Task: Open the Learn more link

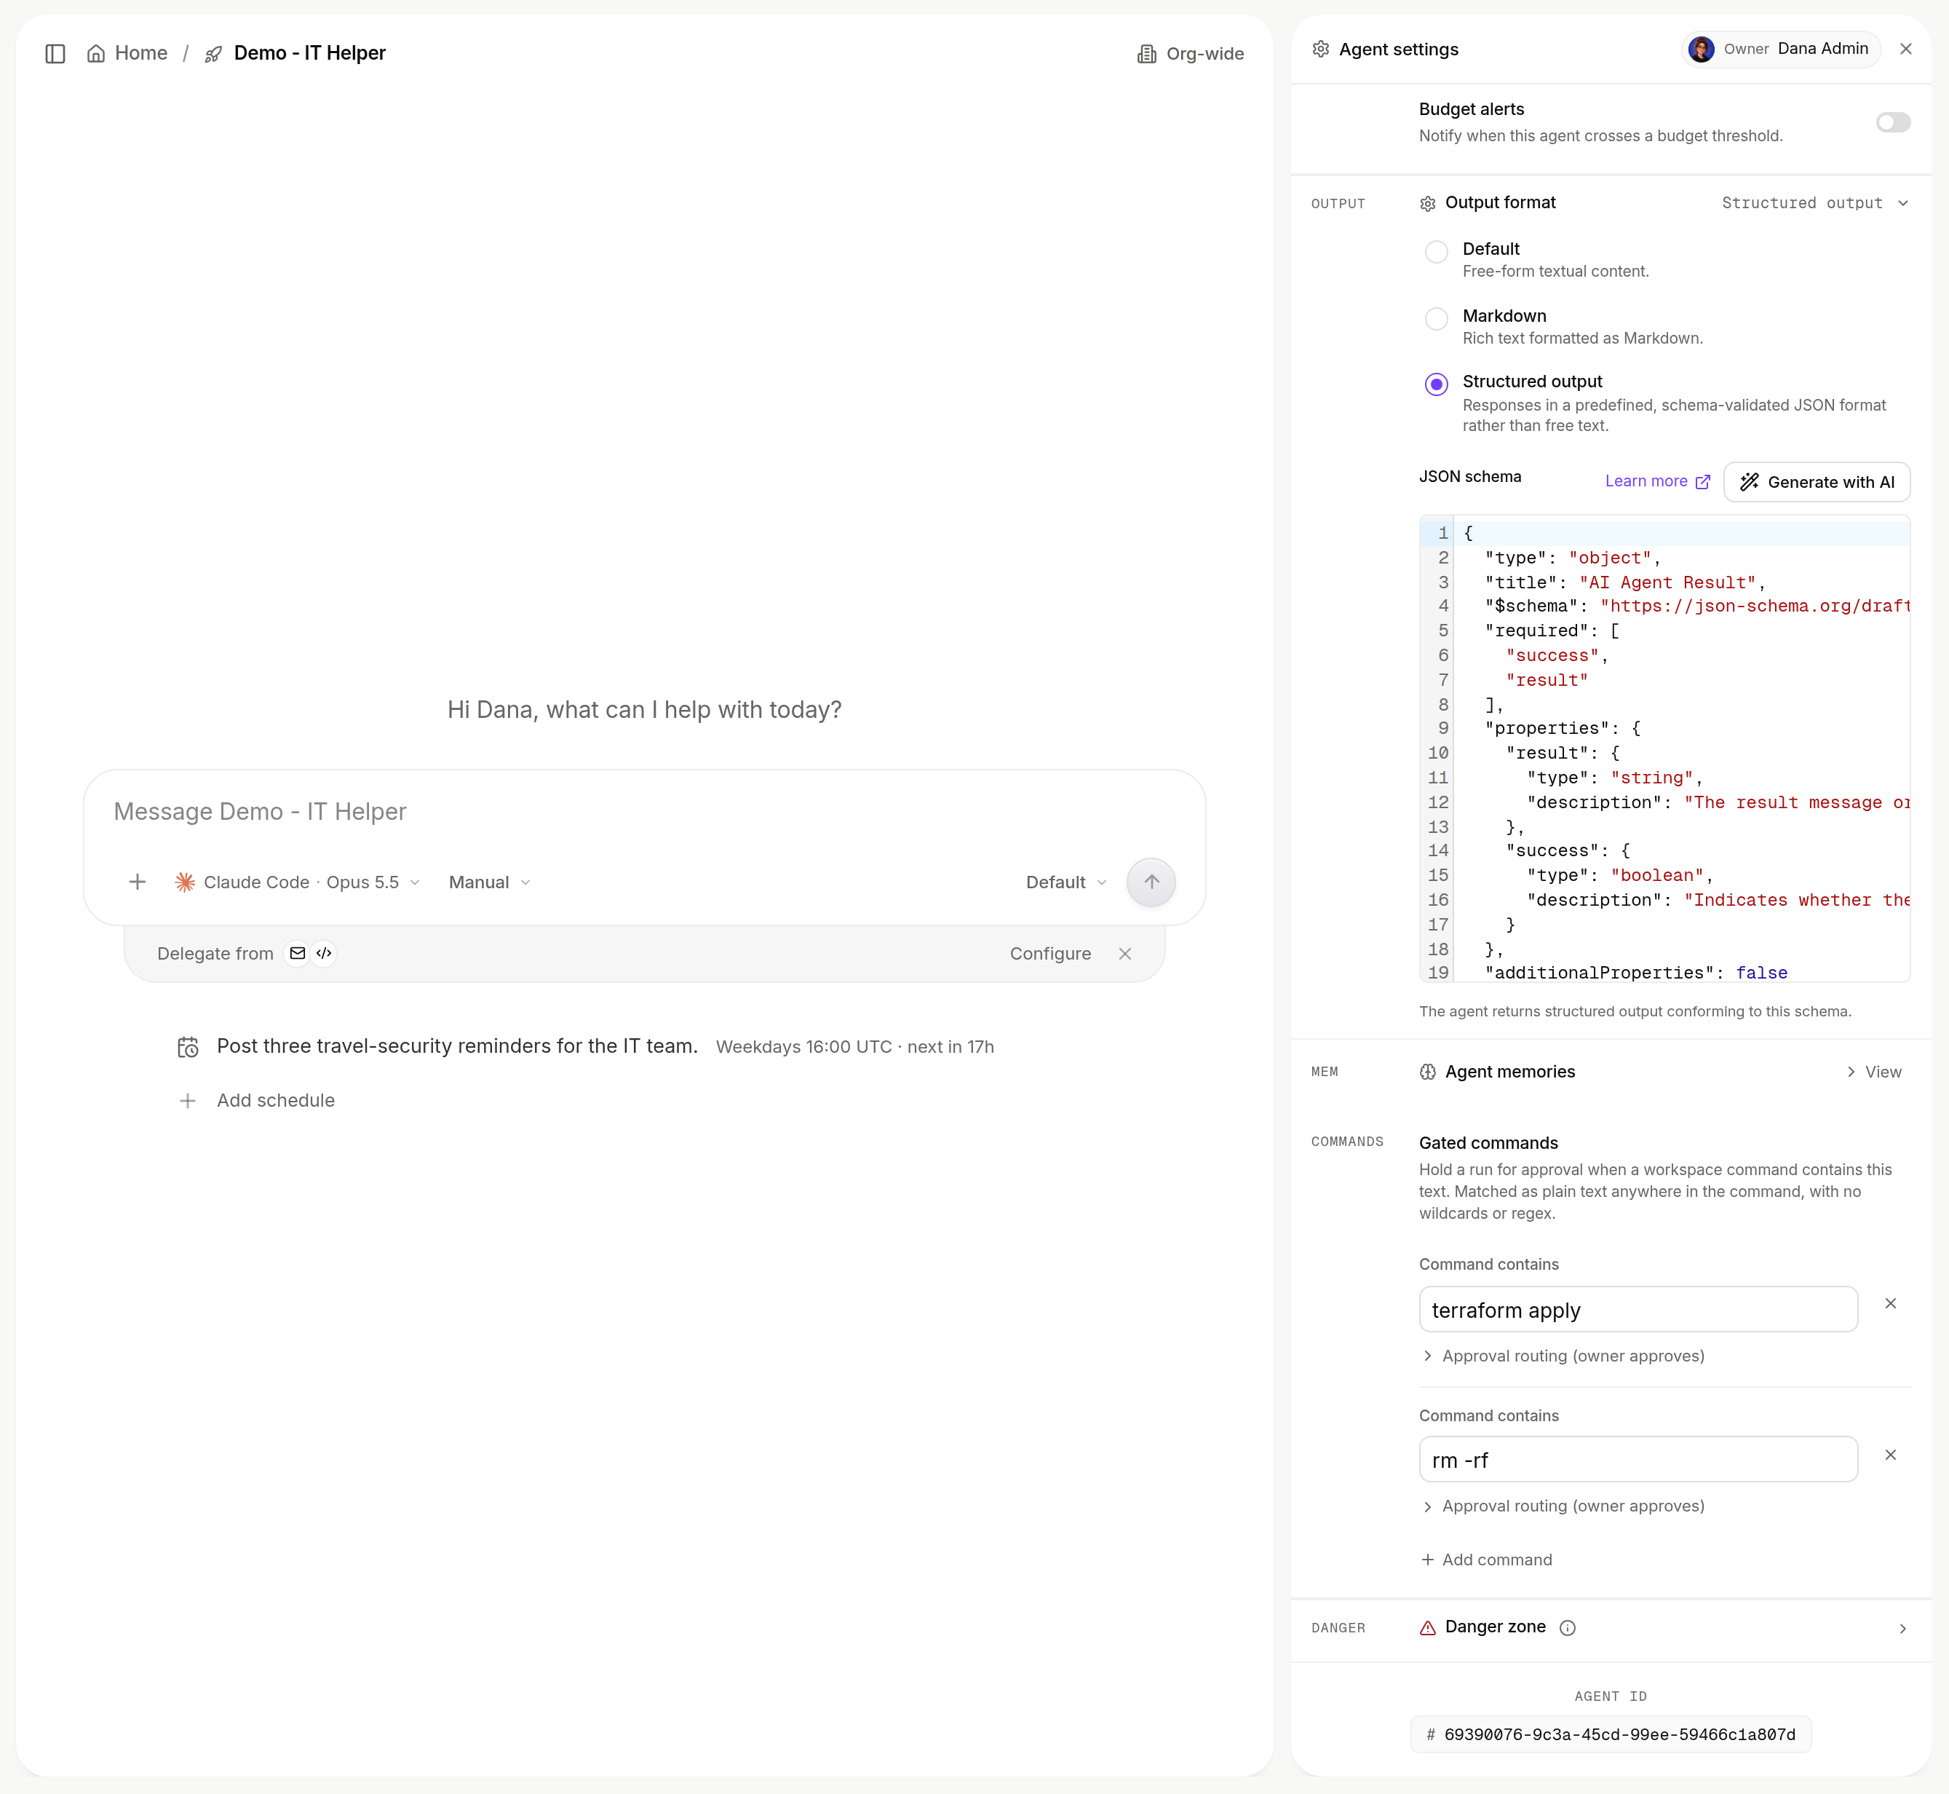Action: tap(1657, 481)
